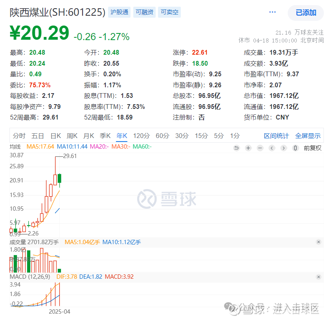Open the 月K chart tab
329x320 pixels.
tap(88, 136)
